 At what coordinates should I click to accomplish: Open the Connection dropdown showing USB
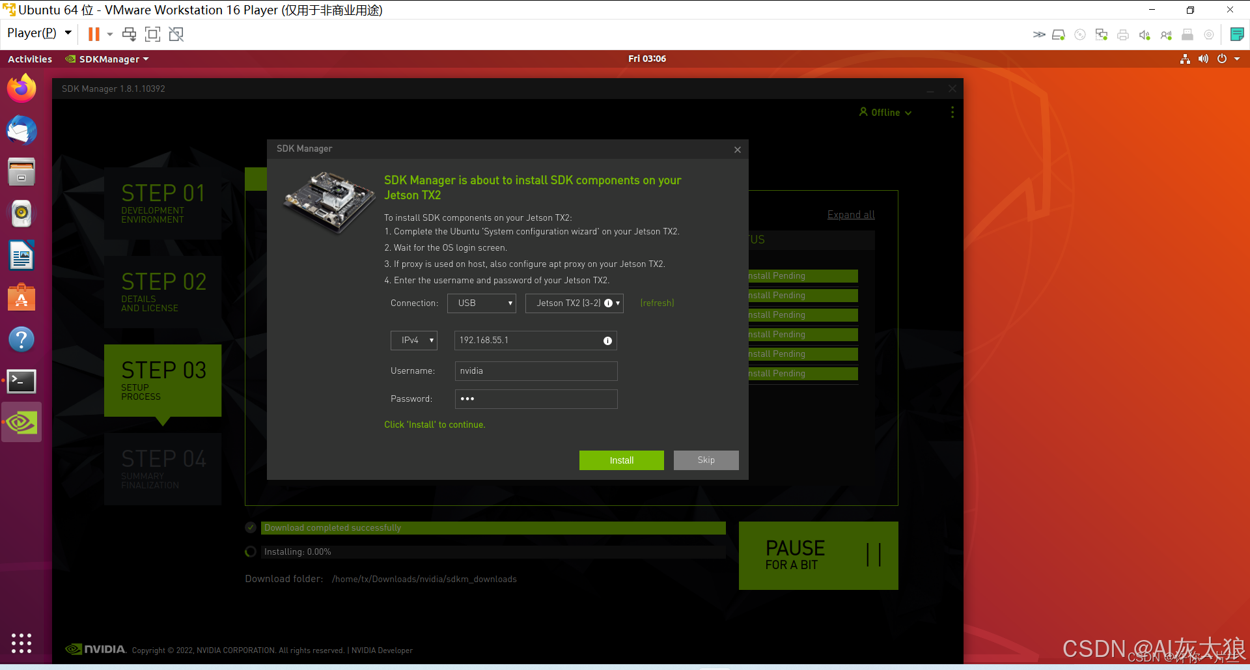pos(481,303)
